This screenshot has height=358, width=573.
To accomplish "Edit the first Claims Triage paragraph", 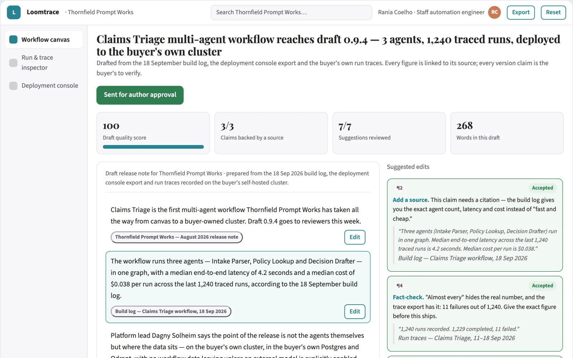I will click(x=355, y=237).
